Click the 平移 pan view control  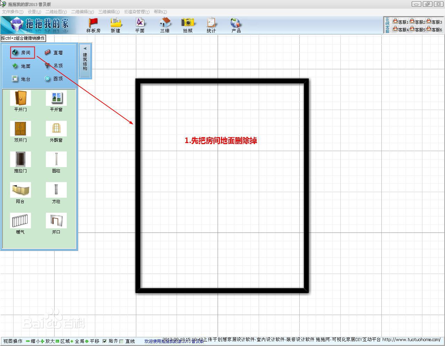pyautogui.click(x=92, y=341)
